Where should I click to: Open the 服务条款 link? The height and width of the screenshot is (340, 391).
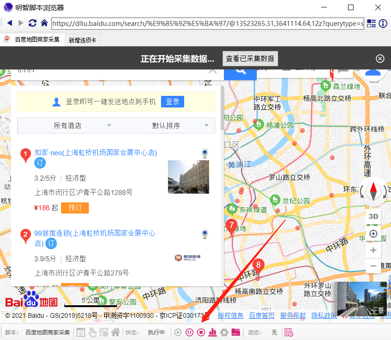(293, 315)
